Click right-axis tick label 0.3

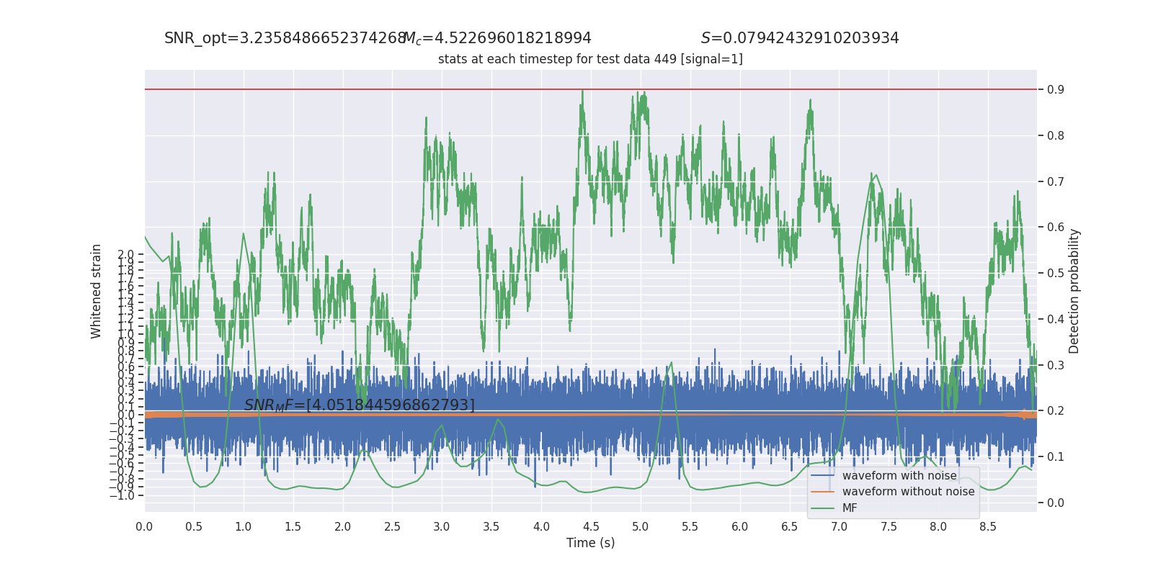click(1056, 366)
